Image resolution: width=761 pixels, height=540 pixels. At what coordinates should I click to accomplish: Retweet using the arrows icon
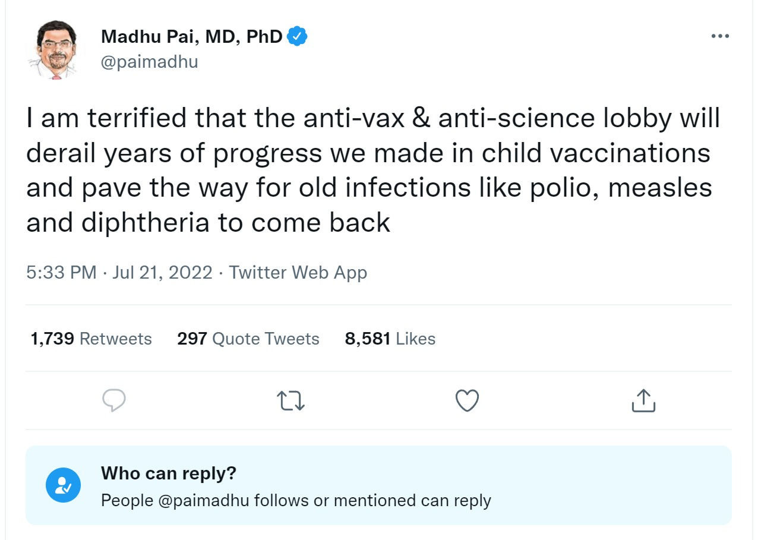292,401
